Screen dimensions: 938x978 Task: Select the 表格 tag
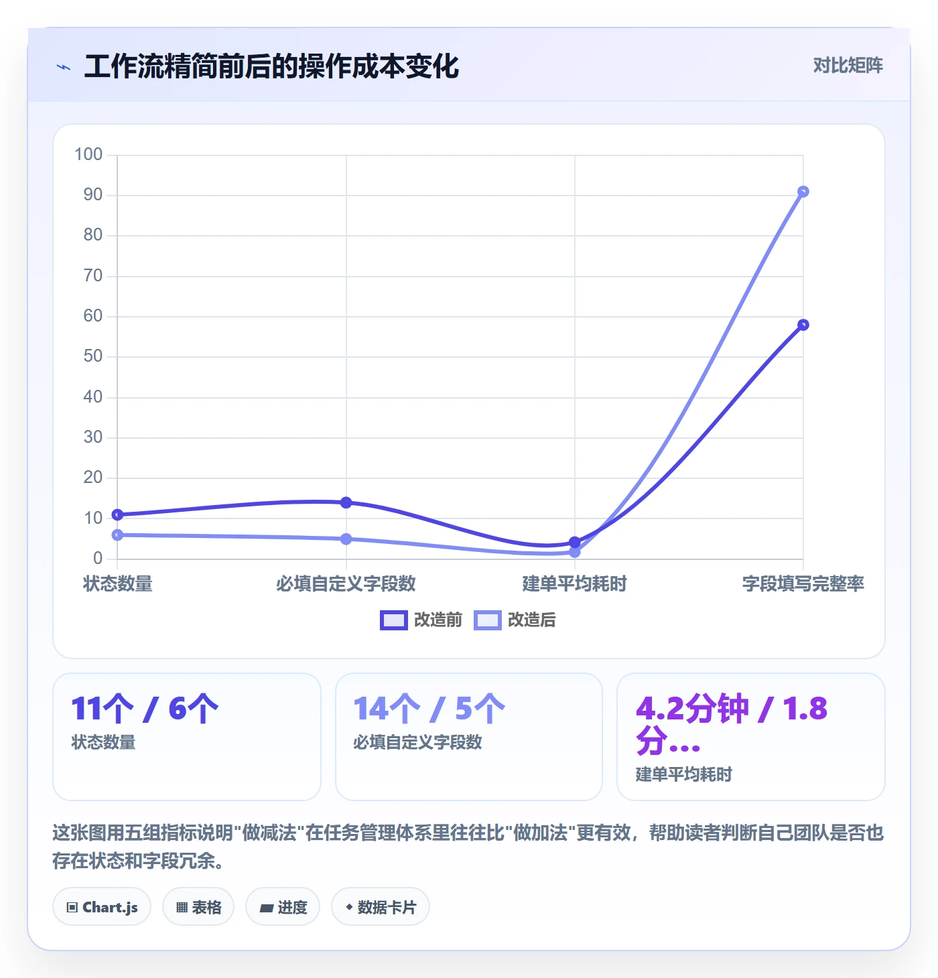pos(198,907)
